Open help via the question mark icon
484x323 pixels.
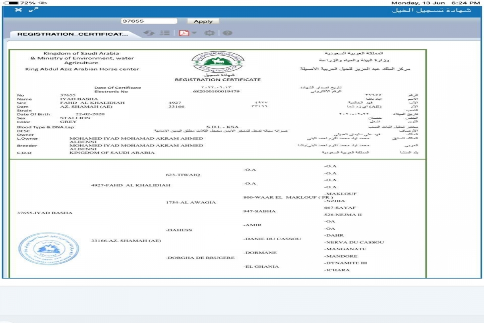point(227,33)
